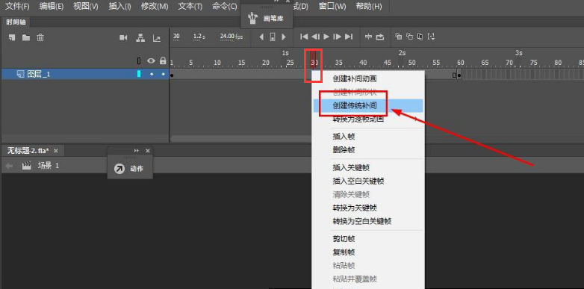Open the 文件(F) menu
584x289 pixels.
click(x=17, y=6)
